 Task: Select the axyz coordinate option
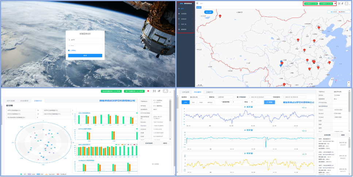pyautogui.click(x=210, y=102)
